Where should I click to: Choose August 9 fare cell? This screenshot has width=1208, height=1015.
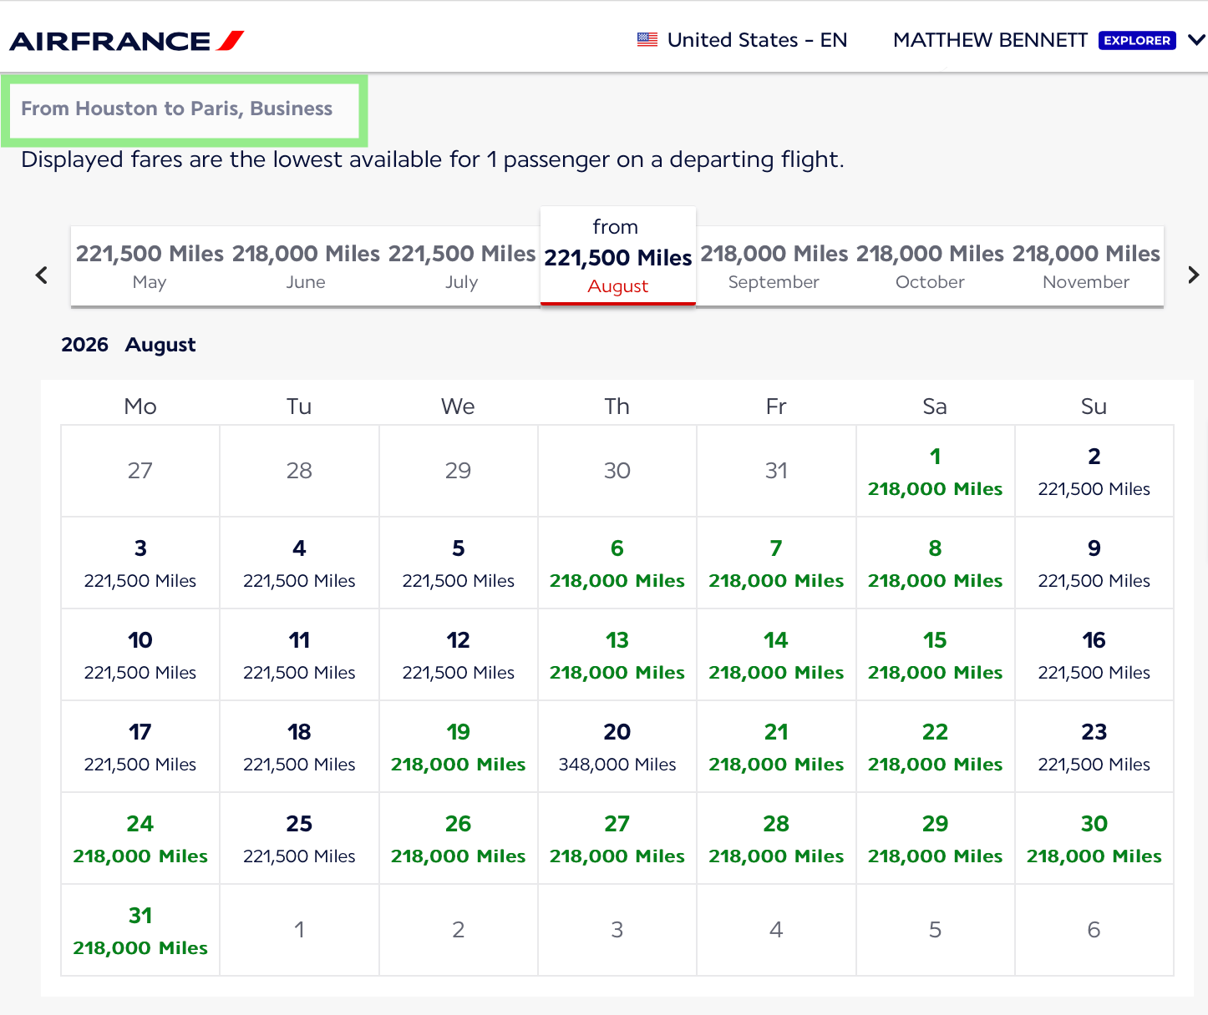click(x=1094, y=563)
